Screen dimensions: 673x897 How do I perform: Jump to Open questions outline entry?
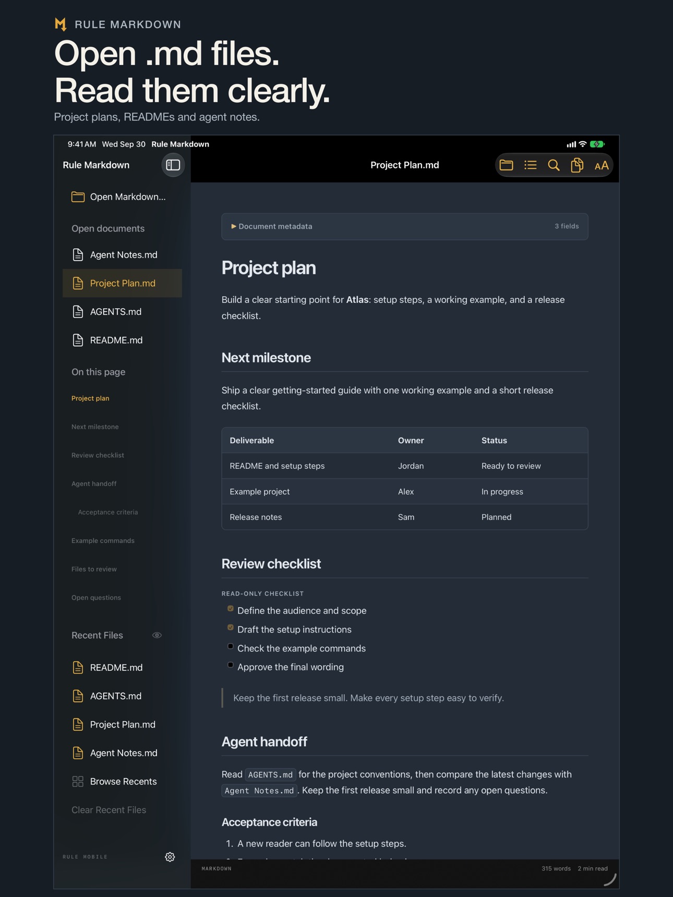point(96,598)
